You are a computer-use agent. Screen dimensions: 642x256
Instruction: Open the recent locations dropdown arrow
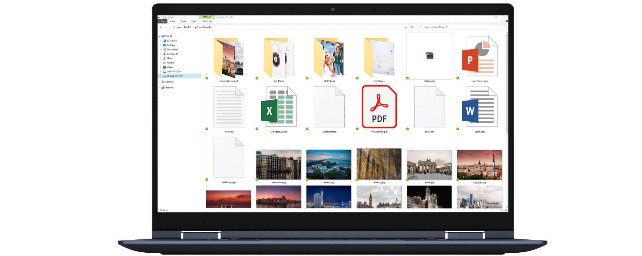coord(170,27)
